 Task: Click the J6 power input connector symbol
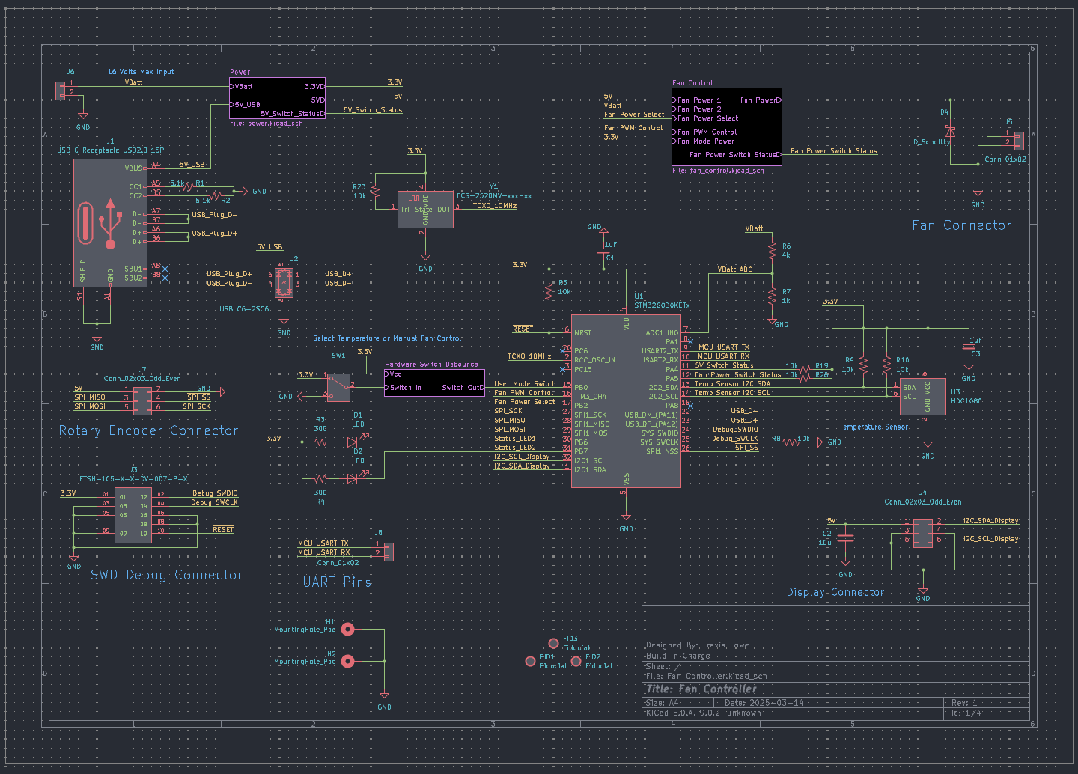(61, 90)
